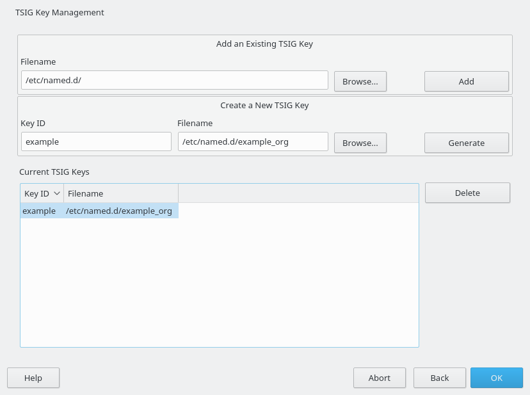
Task: Focus the existing TSIG key Filename field
Action: click(x=174, y=80)
